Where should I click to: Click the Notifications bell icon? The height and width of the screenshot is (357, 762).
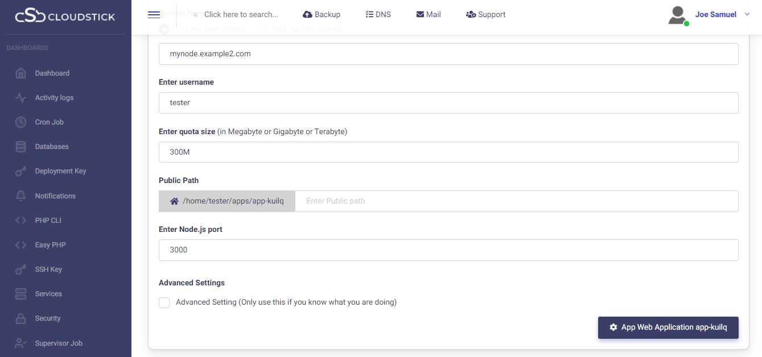[21, 196]
